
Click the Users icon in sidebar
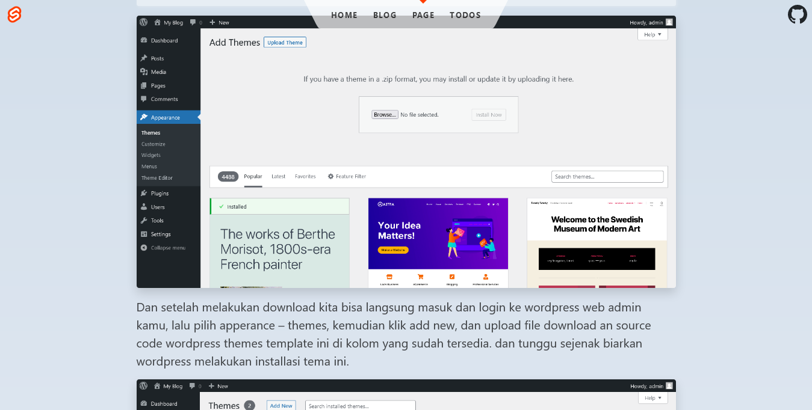tap(144, 207)
